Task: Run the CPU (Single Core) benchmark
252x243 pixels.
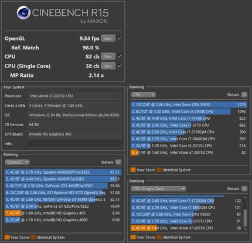Action: pyautogui.click(x=108, y=66)
